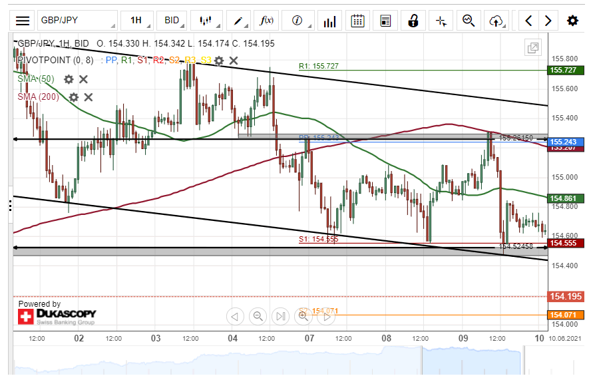Viewport: 589px width, 380px height.
Task: Open the candlestick chart type selector
Action: tap(206, 20)
